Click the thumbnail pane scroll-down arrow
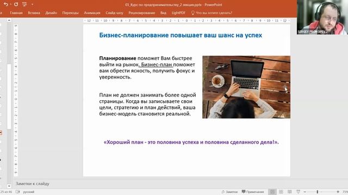 (9, 186)
